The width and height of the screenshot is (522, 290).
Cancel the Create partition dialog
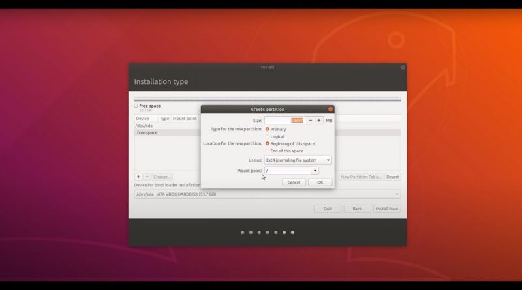click(x=294, y=182)
